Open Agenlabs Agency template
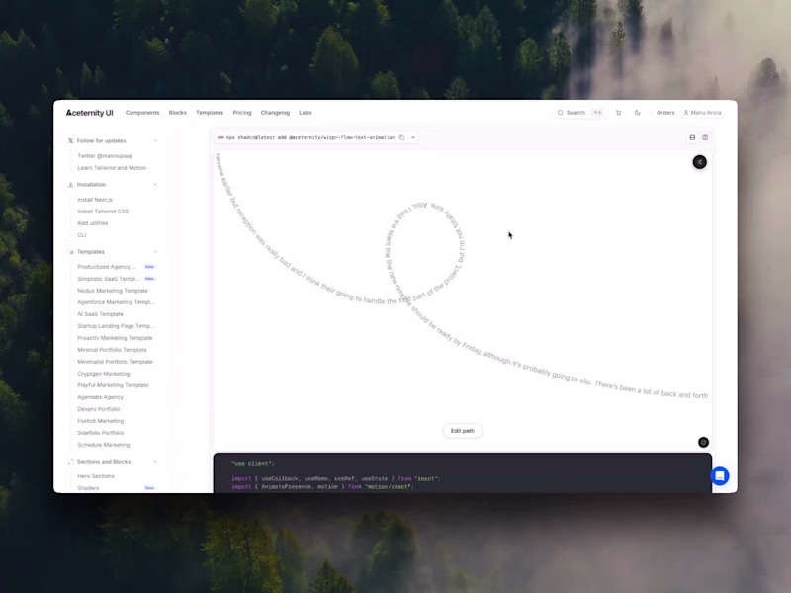The image size is (791, 593). (101, 397)
